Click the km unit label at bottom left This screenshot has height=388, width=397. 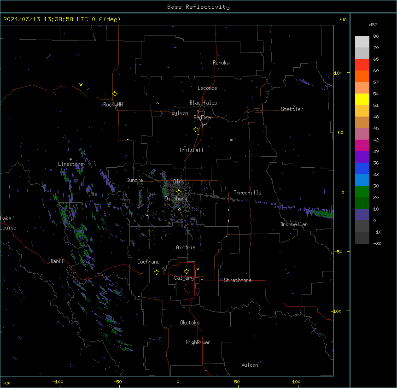(x=7, y=383)
